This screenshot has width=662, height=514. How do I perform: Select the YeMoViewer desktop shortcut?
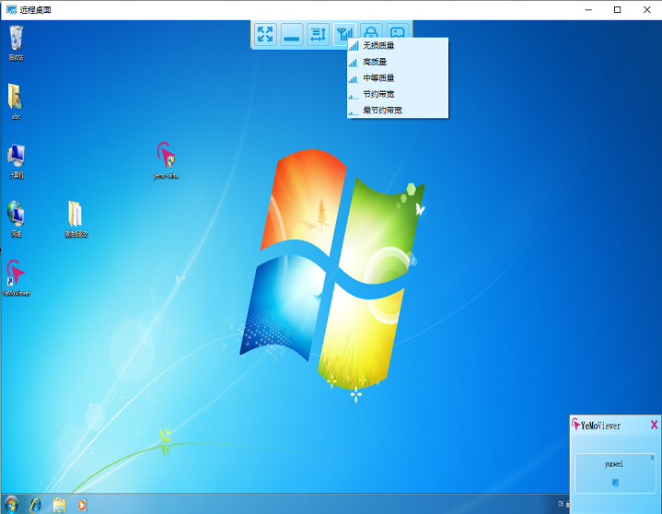tap(16, 278)
